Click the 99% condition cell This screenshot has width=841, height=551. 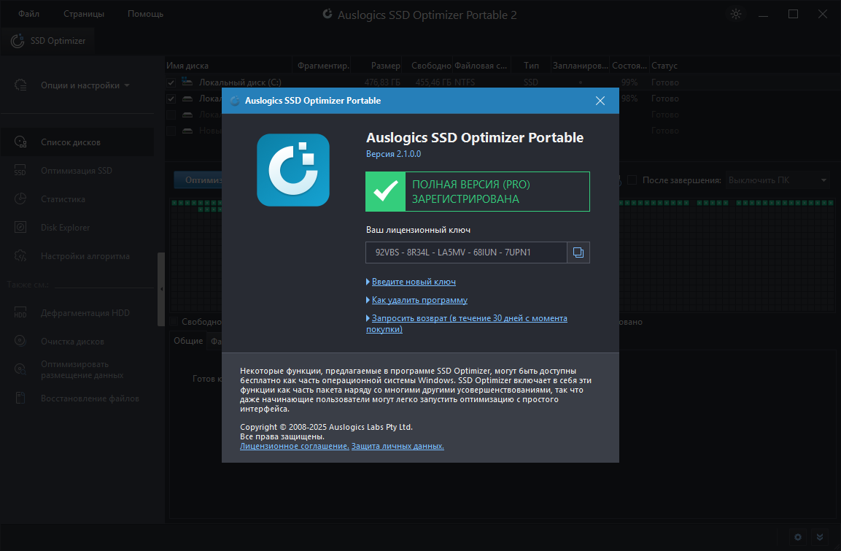[629, 82]
